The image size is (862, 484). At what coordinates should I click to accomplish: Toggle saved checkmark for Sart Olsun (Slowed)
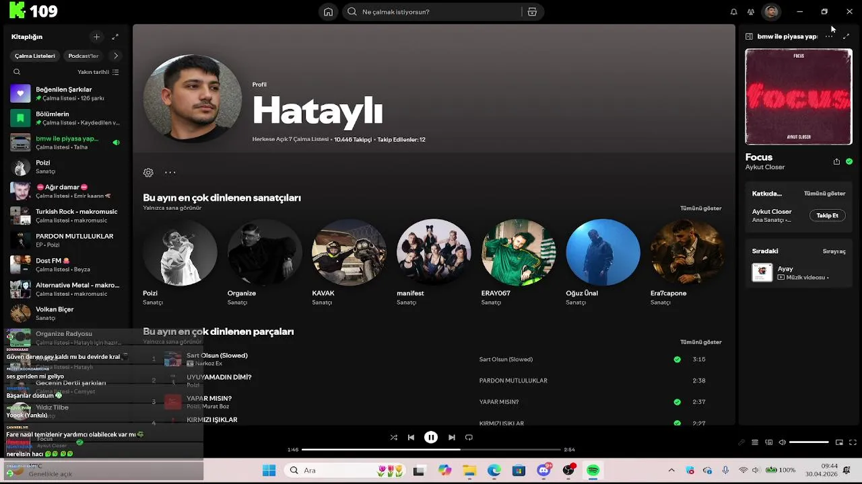[x=677, y=360]
